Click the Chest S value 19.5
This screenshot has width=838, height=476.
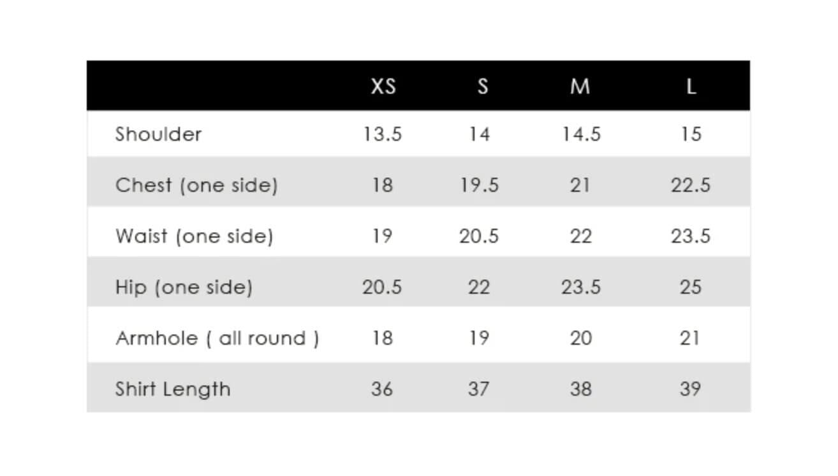pyautogui.click(x=480, y=185)
